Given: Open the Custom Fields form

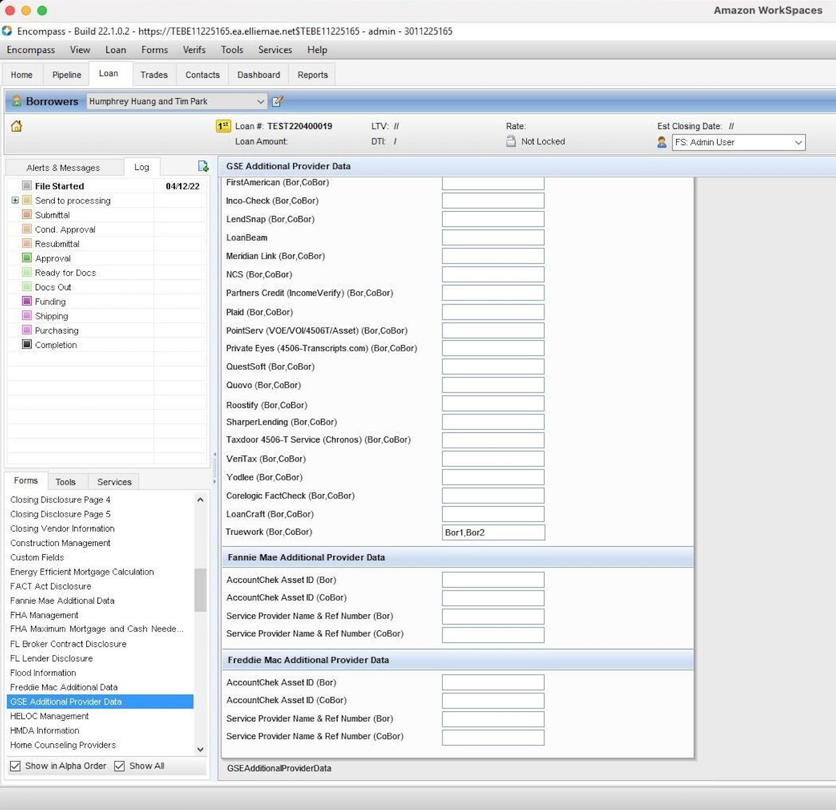Looking at the screenshot, I should [37, 557].
